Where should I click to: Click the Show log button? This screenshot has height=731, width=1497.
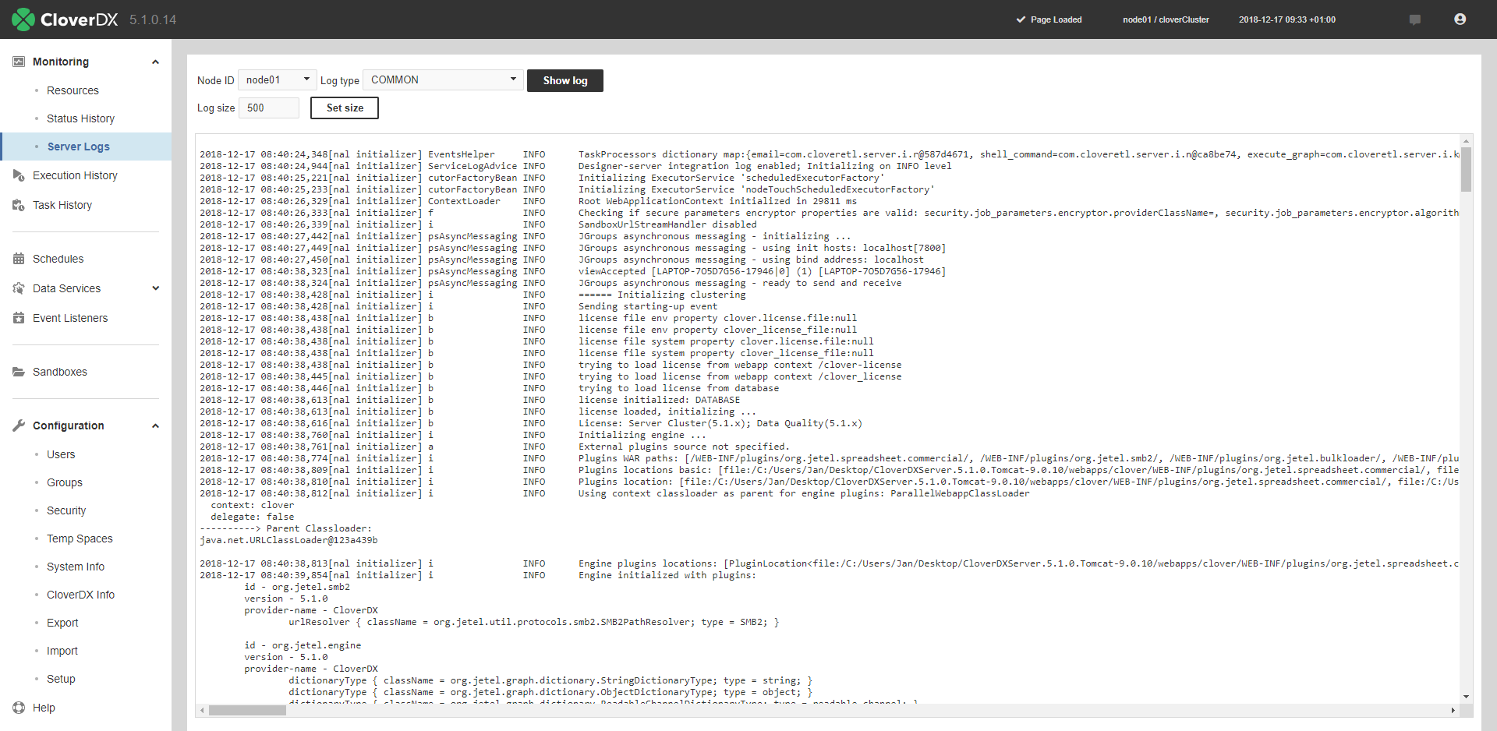[x=565, y=80]
